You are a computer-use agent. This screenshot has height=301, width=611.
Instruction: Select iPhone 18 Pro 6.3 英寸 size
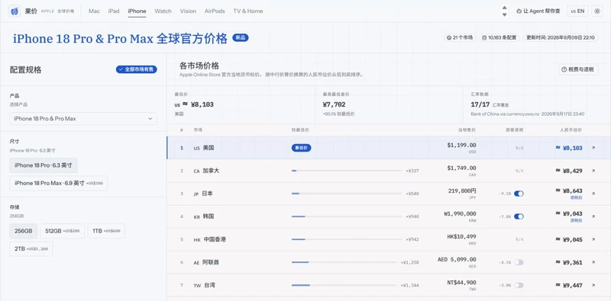[x=44, y=165]
